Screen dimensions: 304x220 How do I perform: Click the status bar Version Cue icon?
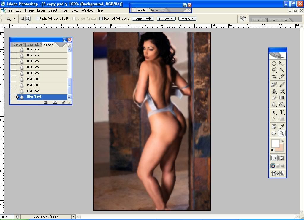point(18,217)
